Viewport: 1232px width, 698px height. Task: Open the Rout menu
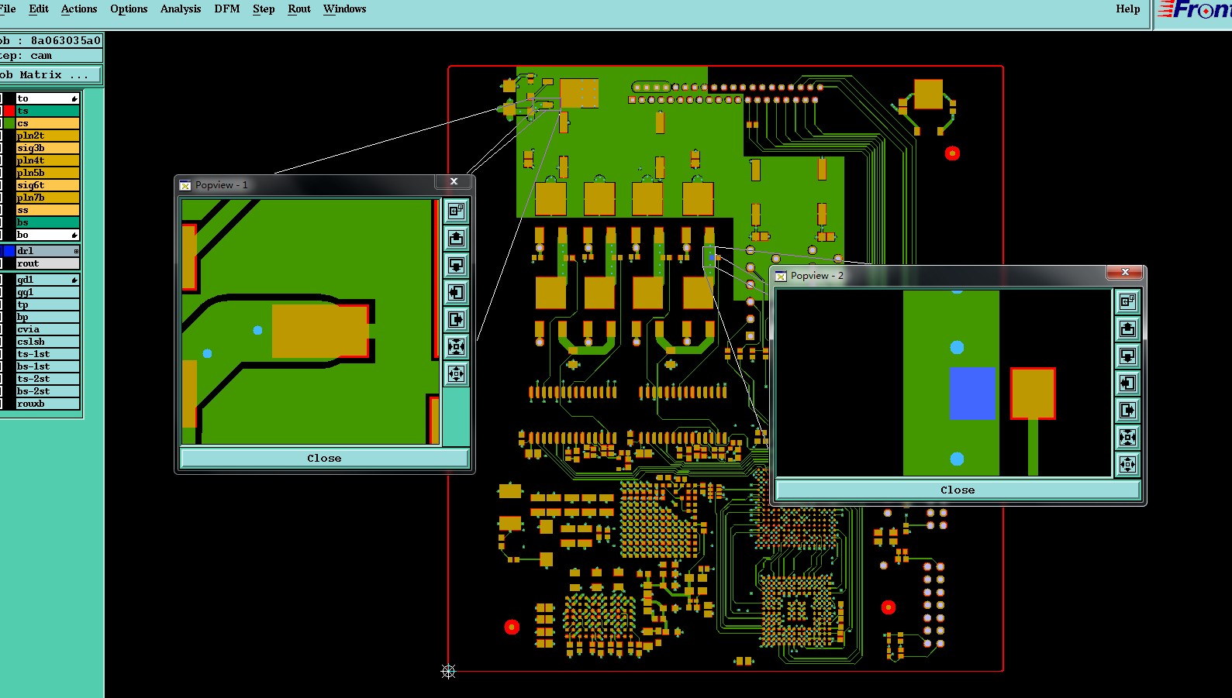(299, 9)
